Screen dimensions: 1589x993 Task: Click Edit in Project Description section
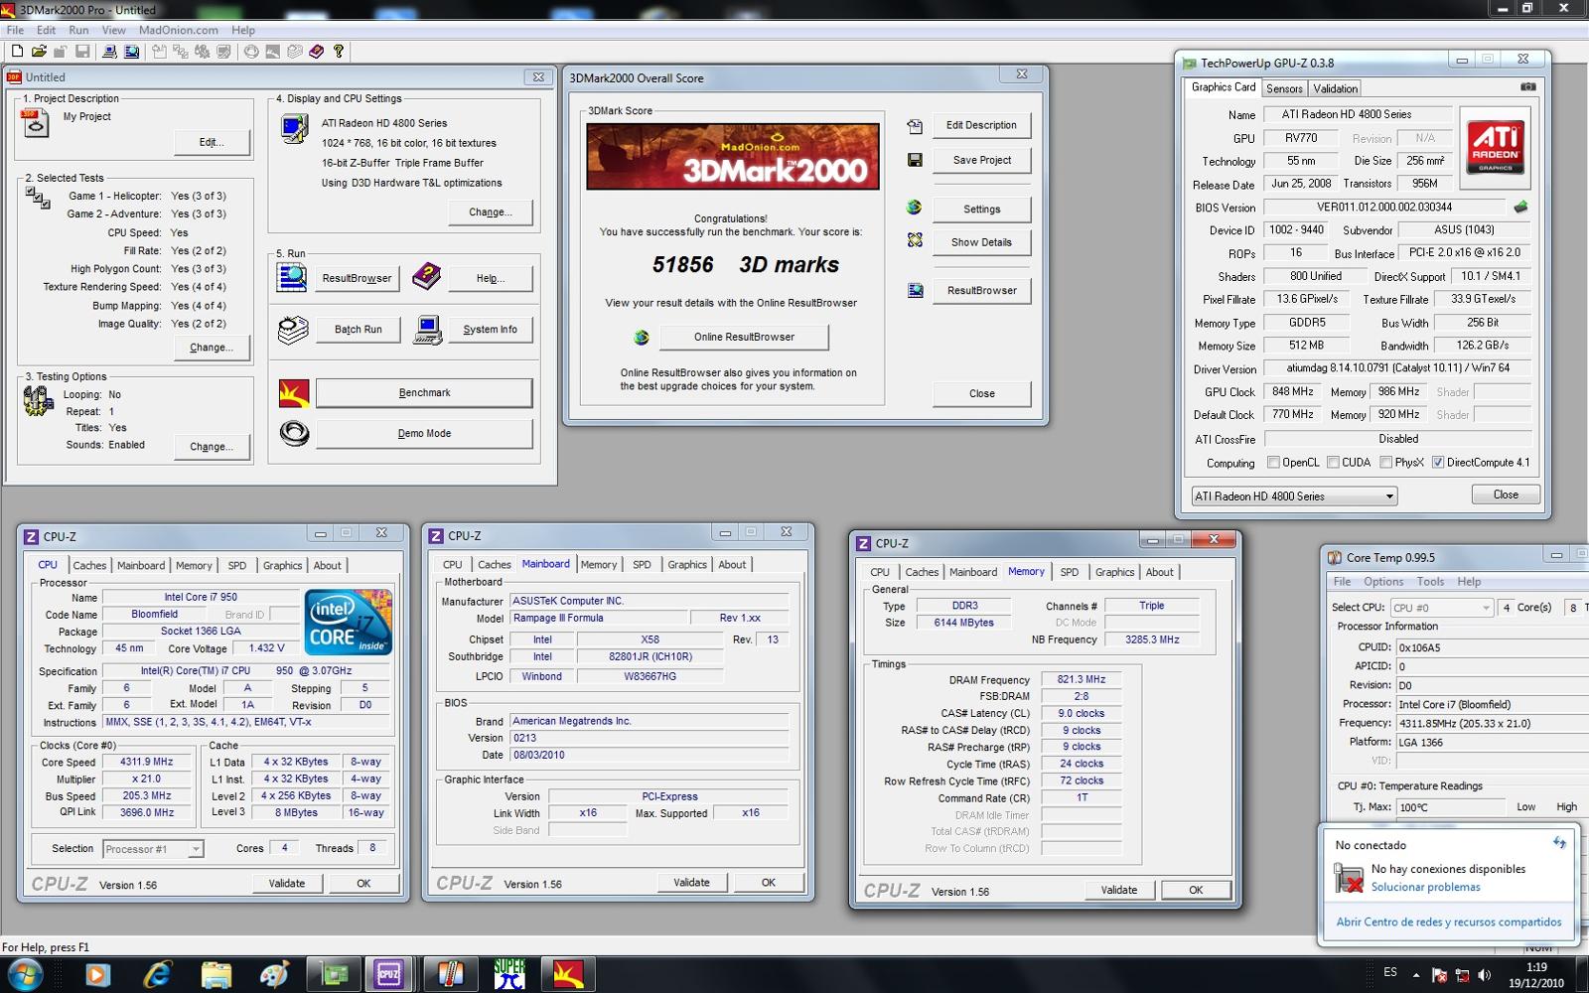pos(212,142)
